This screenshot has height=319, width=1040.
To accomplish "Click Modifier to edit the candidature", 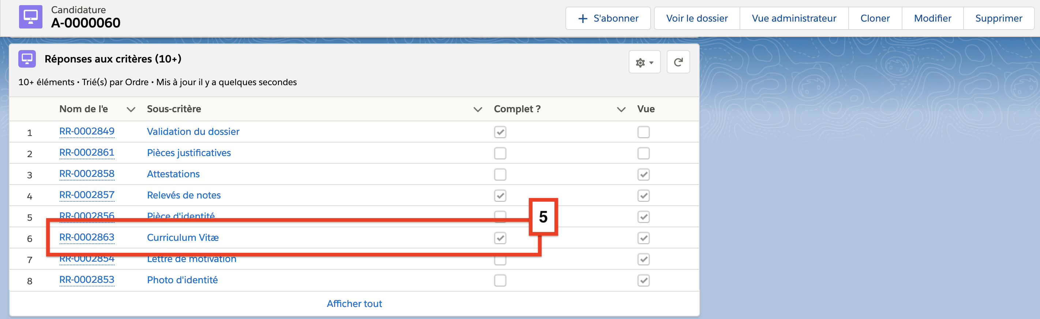I will click(932, 19).
